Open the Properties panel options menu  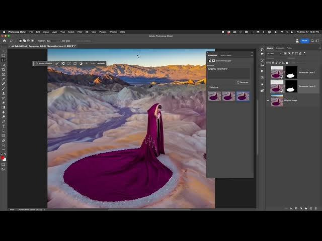253,55
